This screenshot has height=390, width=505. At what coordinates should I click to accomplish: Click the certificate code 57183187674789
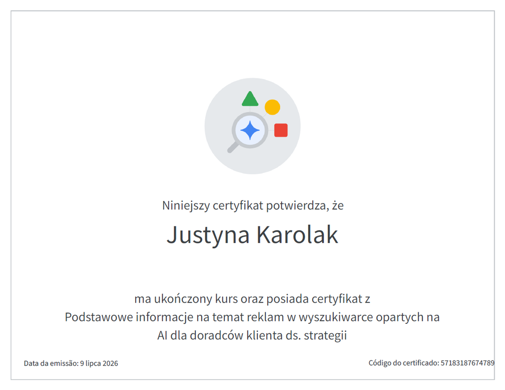pos(468,363)
